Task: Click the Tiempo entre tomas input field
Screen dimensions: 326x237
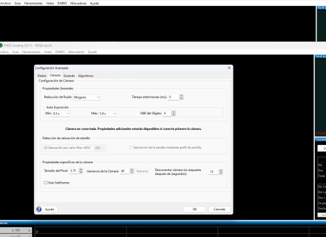Action: click(x=173, y=97)
